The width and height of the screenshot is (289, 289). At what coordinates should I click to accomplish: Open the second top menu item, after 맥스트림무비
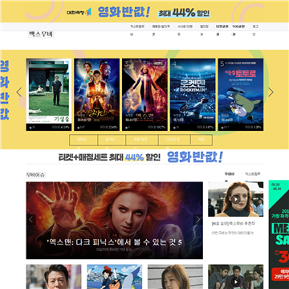point(161,26)
